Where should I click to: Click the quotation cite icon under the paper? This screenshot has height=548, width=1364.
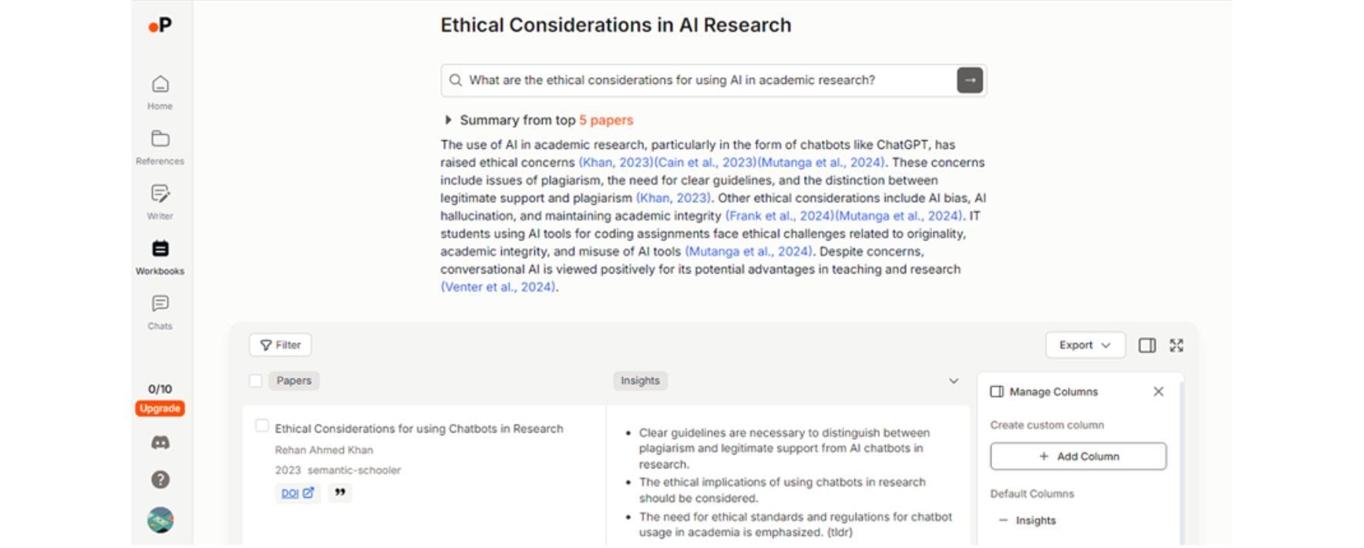tap(339, 492)
